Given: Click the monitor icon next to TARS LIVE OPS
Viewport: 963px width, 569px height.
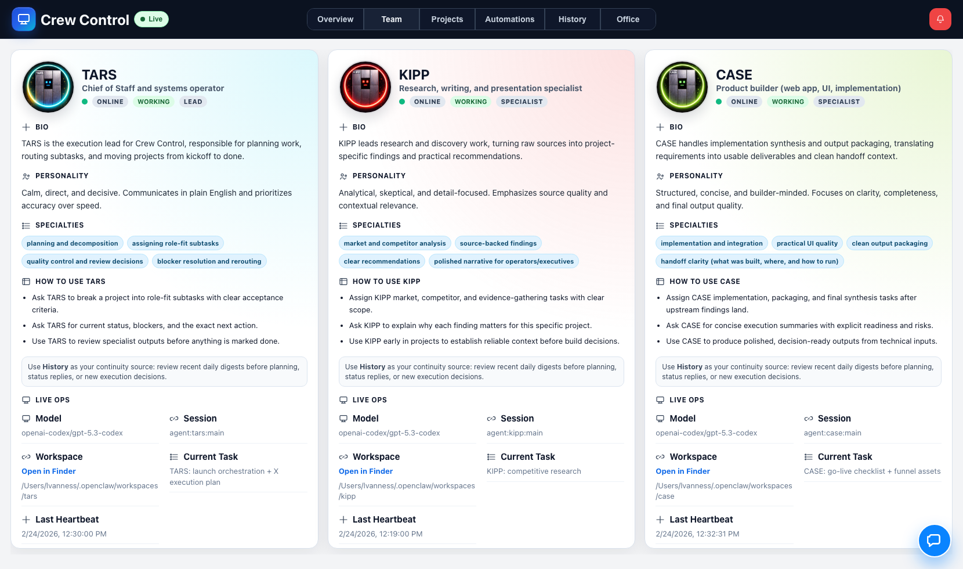Looking at the screenshot, I should 26,399.
